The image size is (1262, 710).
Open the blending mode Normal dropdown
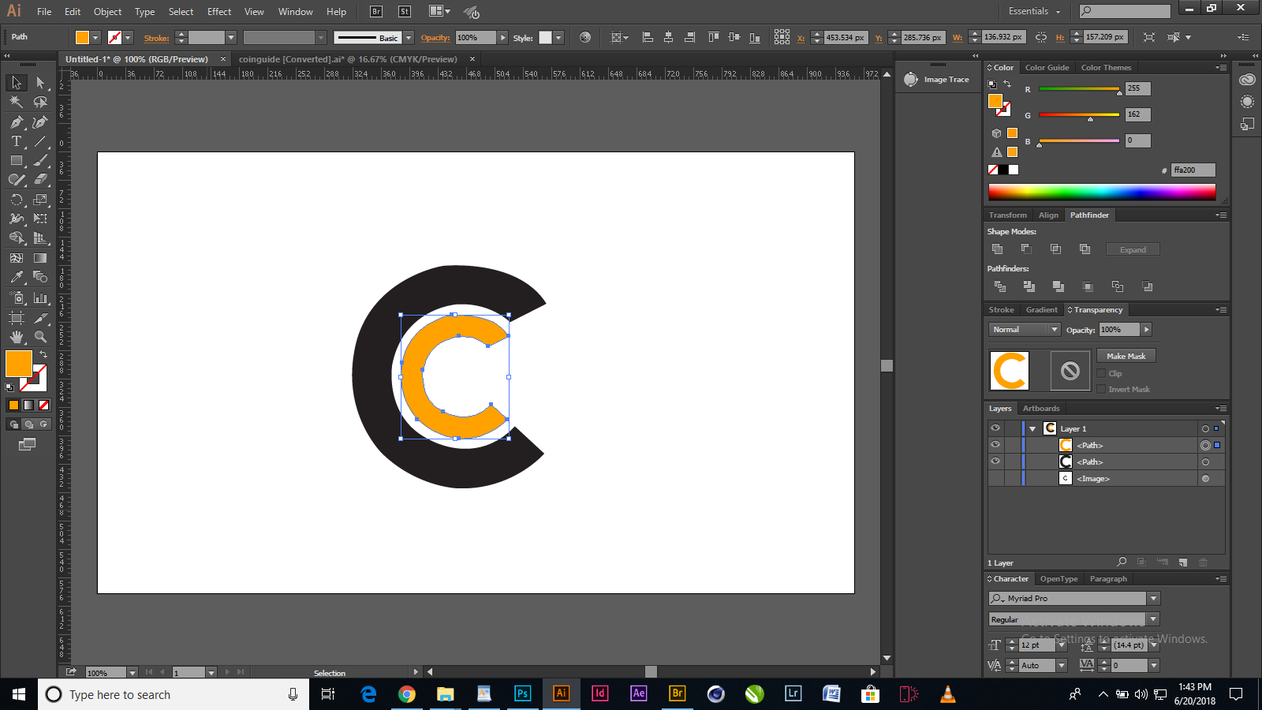tap(1025, 330)
